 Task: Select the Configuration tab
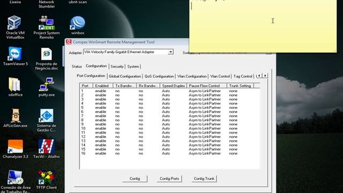coord(96,66)
